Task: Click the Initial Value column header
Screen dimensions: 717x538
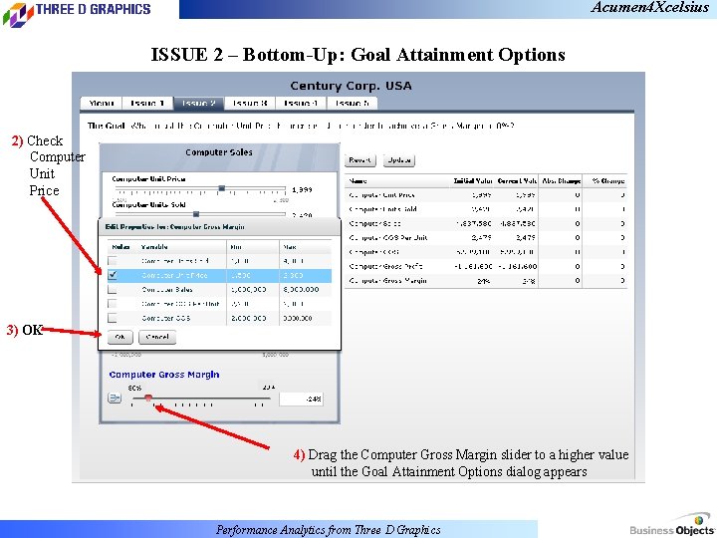Action: pyautogui.click(x=472, y=181)
